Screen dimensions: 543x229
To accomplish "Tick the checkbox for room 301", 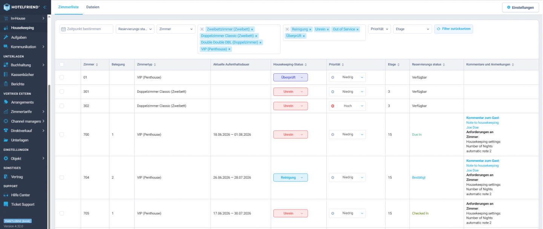I will [x=62, y=91].
